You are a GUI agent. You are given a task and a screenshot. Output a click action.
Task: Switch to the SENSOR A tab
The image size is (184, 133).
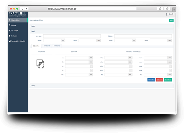coord(36,46)
